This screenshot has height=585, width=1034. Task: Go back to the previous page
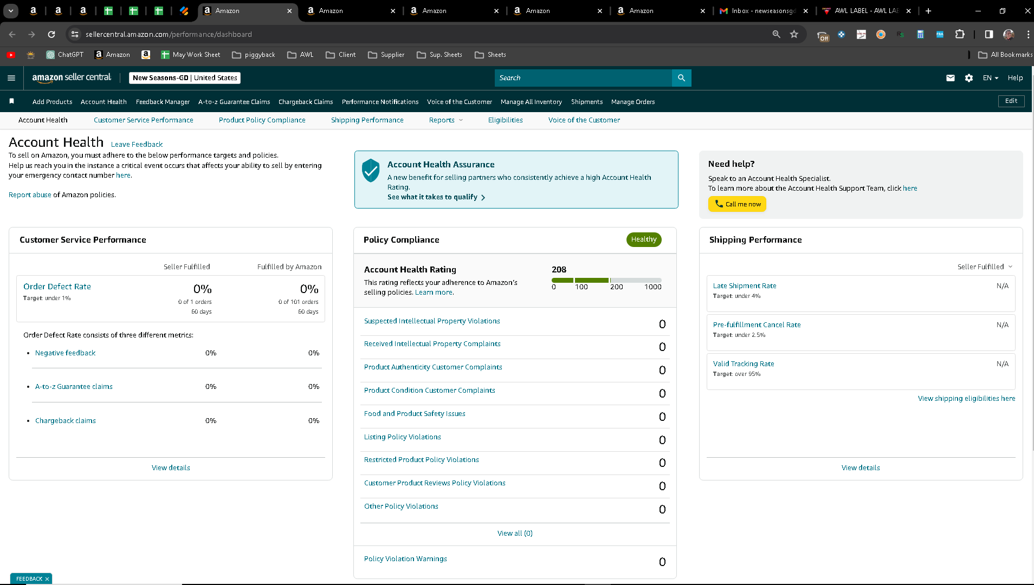point(12,34)
